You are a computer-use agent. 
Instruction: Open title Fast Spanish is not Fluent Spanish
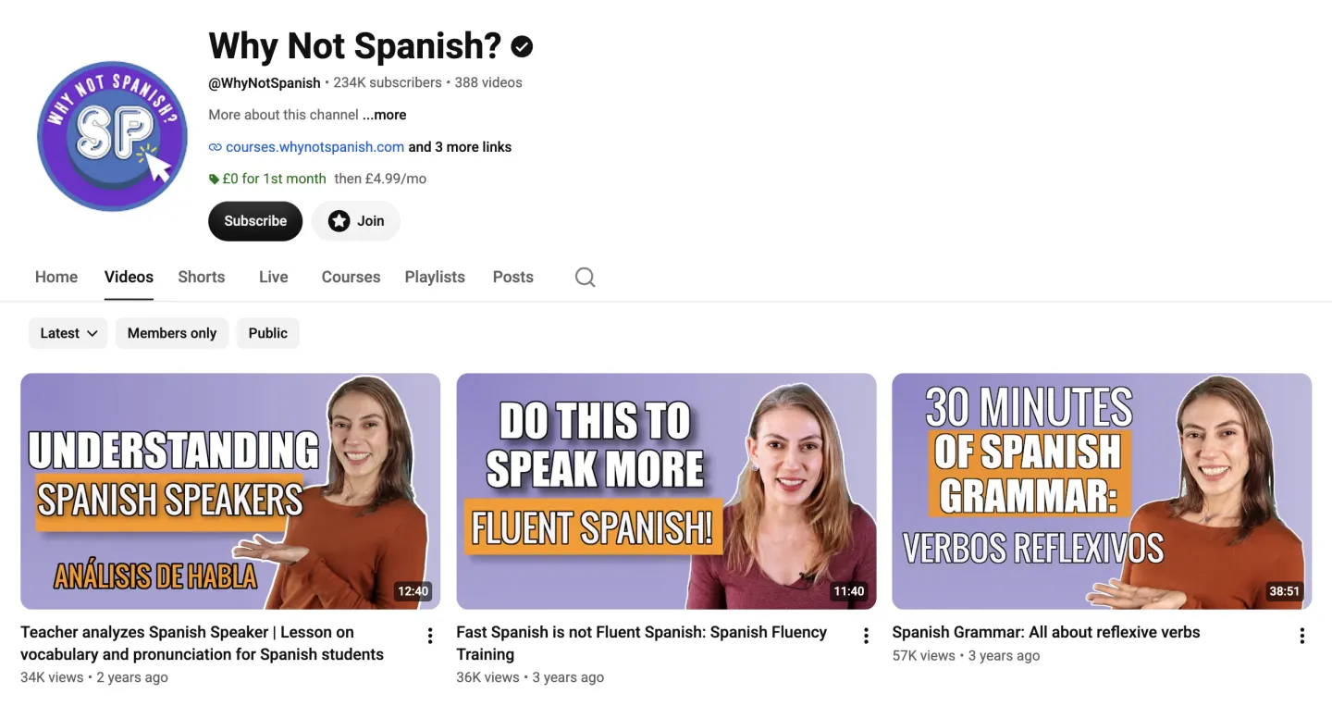click(x=641, y=643)
